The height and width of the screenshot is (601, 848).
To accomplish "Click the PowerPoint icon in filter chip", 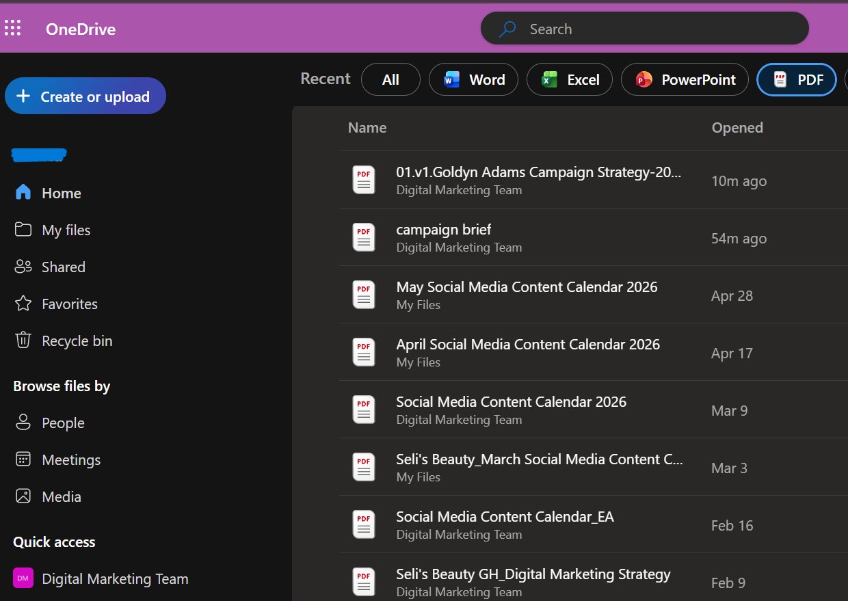I will (x=644, y=79).
